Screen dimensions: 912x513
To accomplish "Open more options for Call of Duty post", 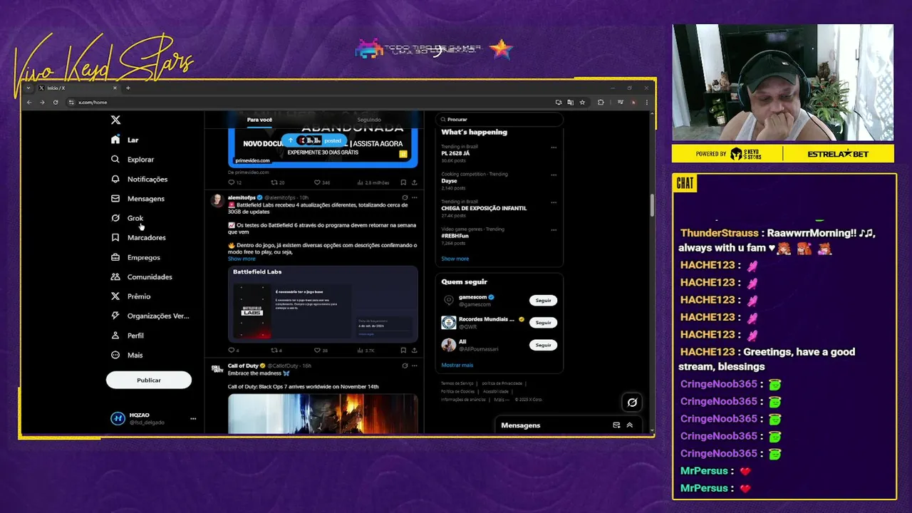I will (415, 366).
